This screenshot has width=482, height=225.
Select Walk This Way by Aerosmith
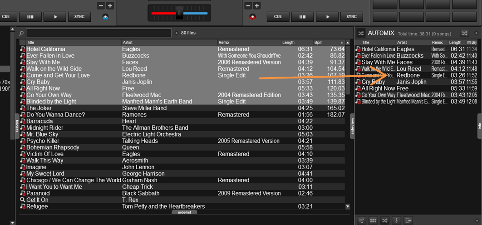tap(182, 161)
